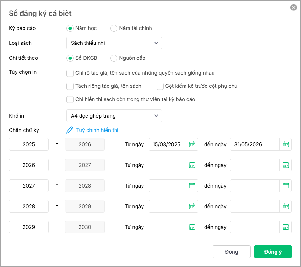Click the 2027 start year input field
This screenshot has width=301, height=267.
coord(29,186)
